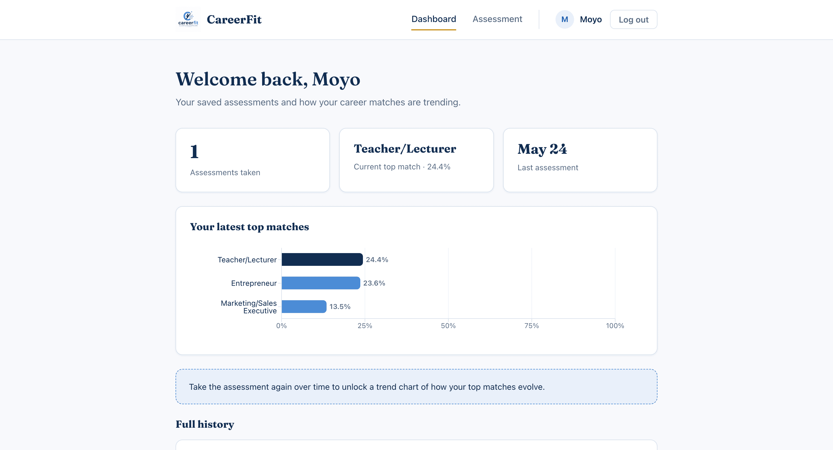
Task: Click the 75% axis tick label
Action: pos(531,326)
